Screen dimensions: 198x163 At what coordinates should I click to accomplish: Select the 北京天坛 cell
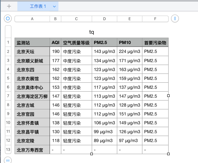coord(32,51)
